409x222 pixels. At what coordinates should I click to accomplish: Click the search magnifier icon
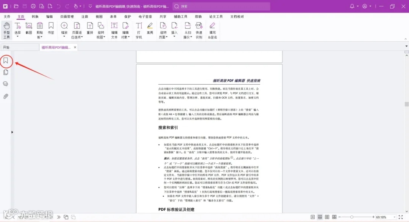click(x=176, y=6)
